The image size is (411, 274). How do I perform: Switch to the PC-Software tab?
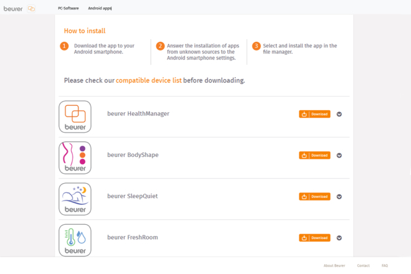click(68, 9)
